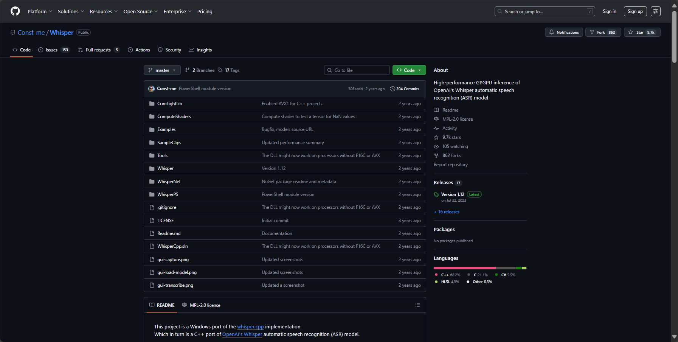Switch to the Actions tab
Screen dimensions: 678x342
click(139, 50)
